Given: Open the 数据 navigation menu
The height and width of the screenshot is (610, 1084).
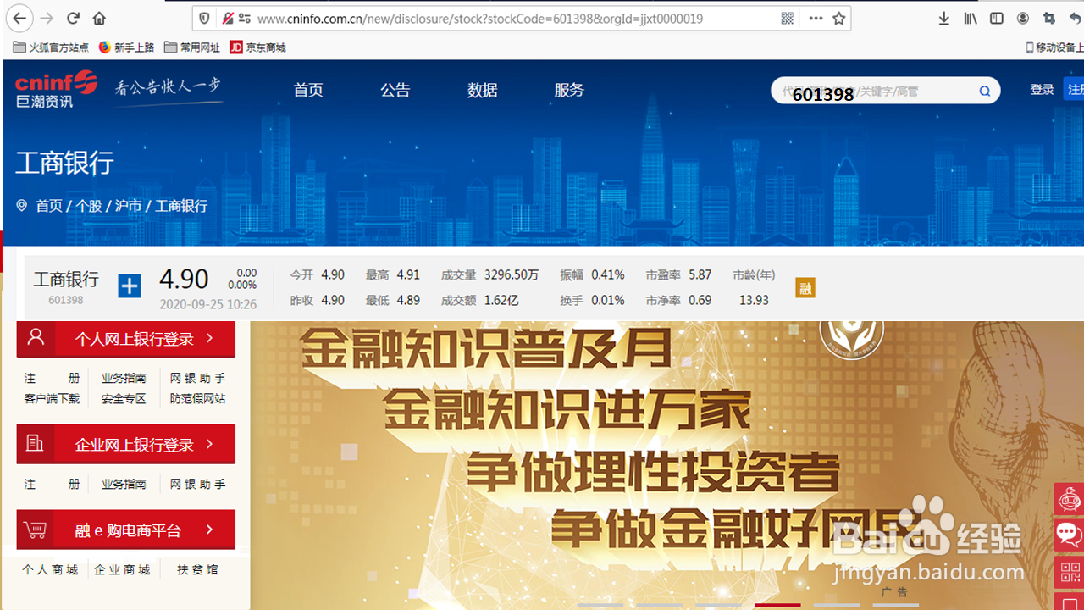Looking at the screenshot, I should (x=483, y=90).
